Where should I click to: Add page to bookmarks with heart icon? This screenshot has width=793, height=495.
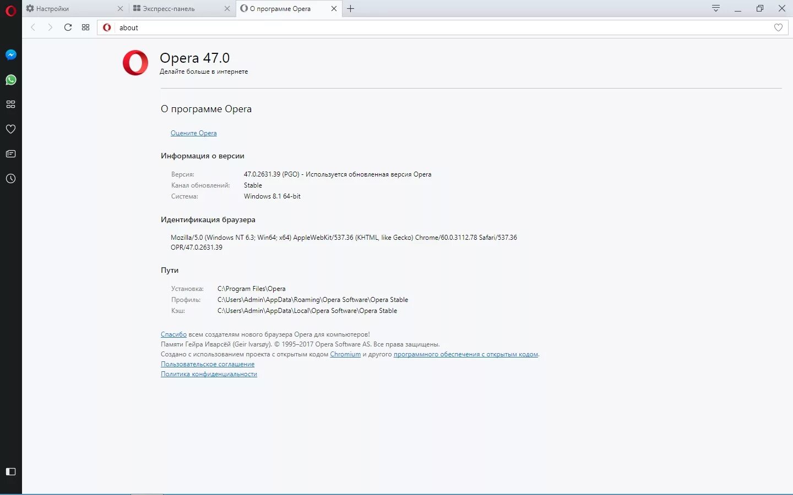point(778,28)
